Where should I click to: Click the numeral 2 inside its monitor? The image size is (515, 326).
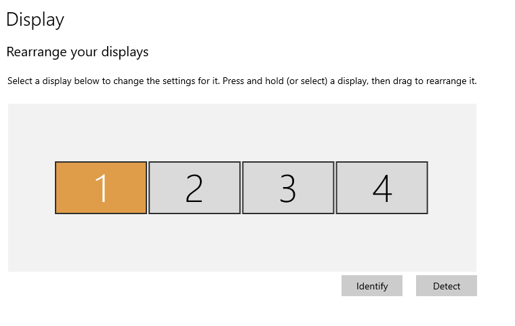click(194, 188)
